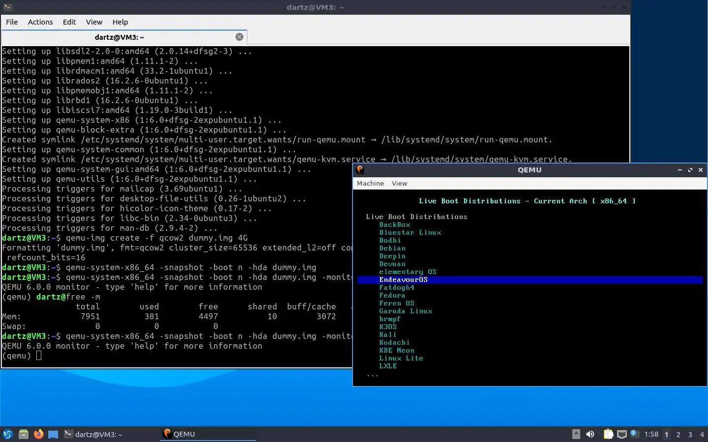This screenshot has height=442, width=708.
Task: Open the clipboard tray icon
Action: 608,434
